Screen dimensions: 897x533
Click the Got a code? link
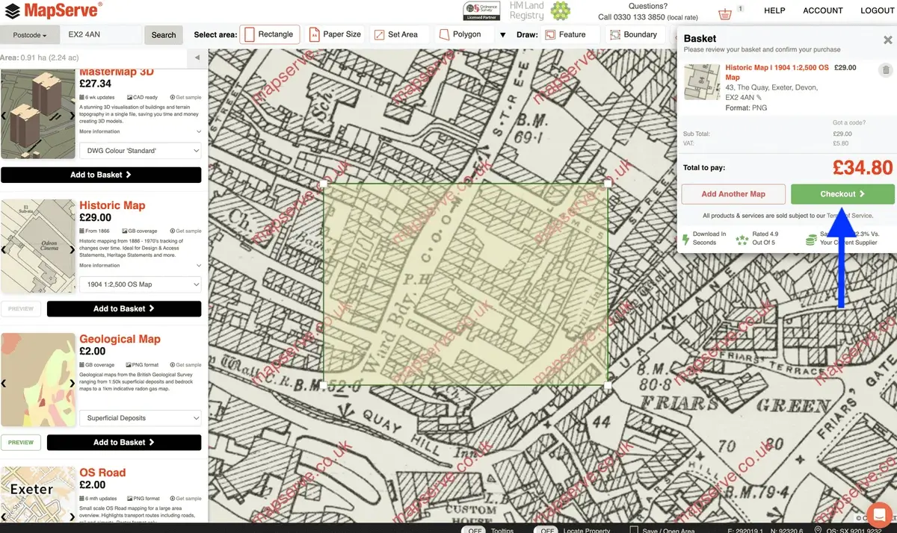pyautogui.click(x=848, y=122)
